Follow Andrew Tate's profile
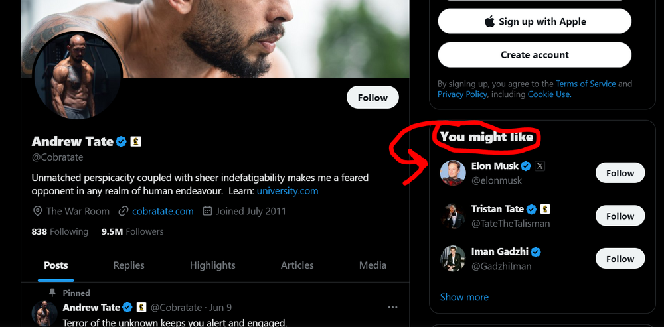The width and height of the screenshot is (664, 327). [373, 98]
